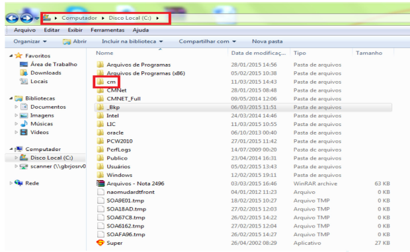Expand the Vídeos library node
Image resolution: width=410 pixels, height=252 pixels.
[17, 132]
